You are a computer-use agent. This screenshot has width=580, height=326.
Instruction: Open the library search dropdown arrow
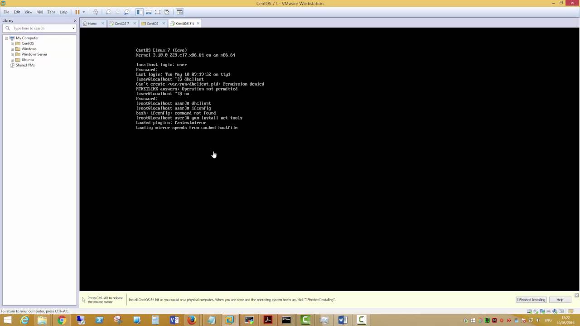point(73,28)
